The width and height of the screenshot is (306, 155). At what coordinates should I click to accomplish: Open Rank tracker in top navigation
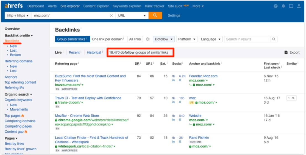click(154, 6)
